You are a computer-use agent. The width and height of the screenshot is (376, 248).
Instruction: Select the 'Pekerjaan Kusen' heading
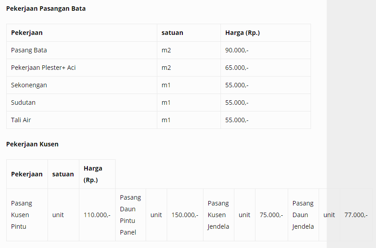(32, 144)
